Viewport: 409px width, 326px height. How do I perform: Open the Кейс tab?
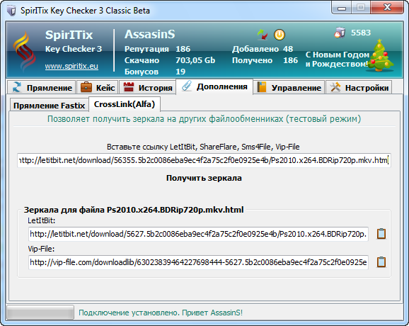[97, 87]
